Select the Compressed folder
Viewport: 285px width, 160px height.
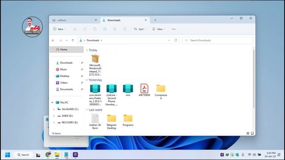pos(161,92)
